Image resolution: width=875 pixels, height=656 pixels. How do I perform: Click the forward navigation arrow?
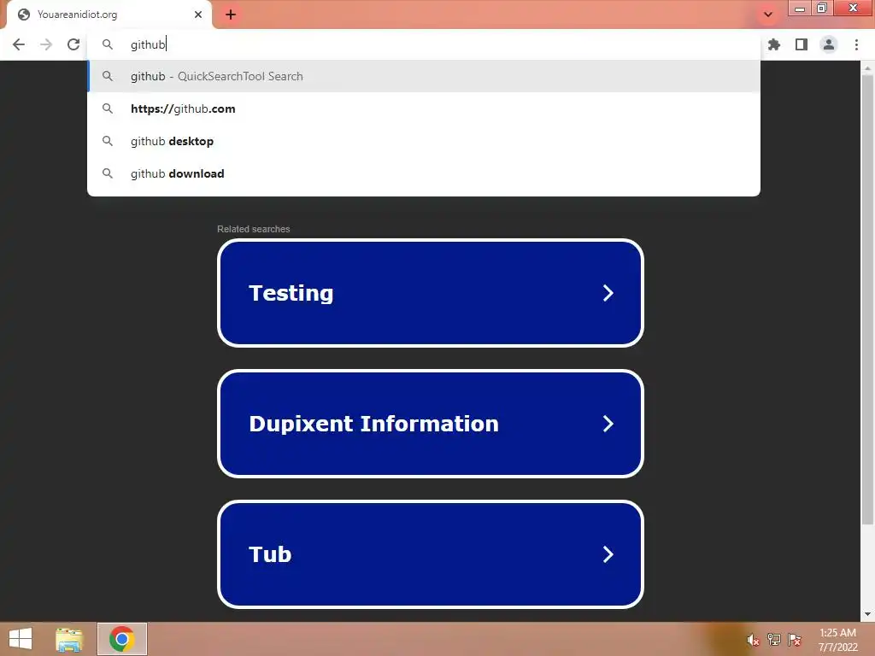(46, 44)
